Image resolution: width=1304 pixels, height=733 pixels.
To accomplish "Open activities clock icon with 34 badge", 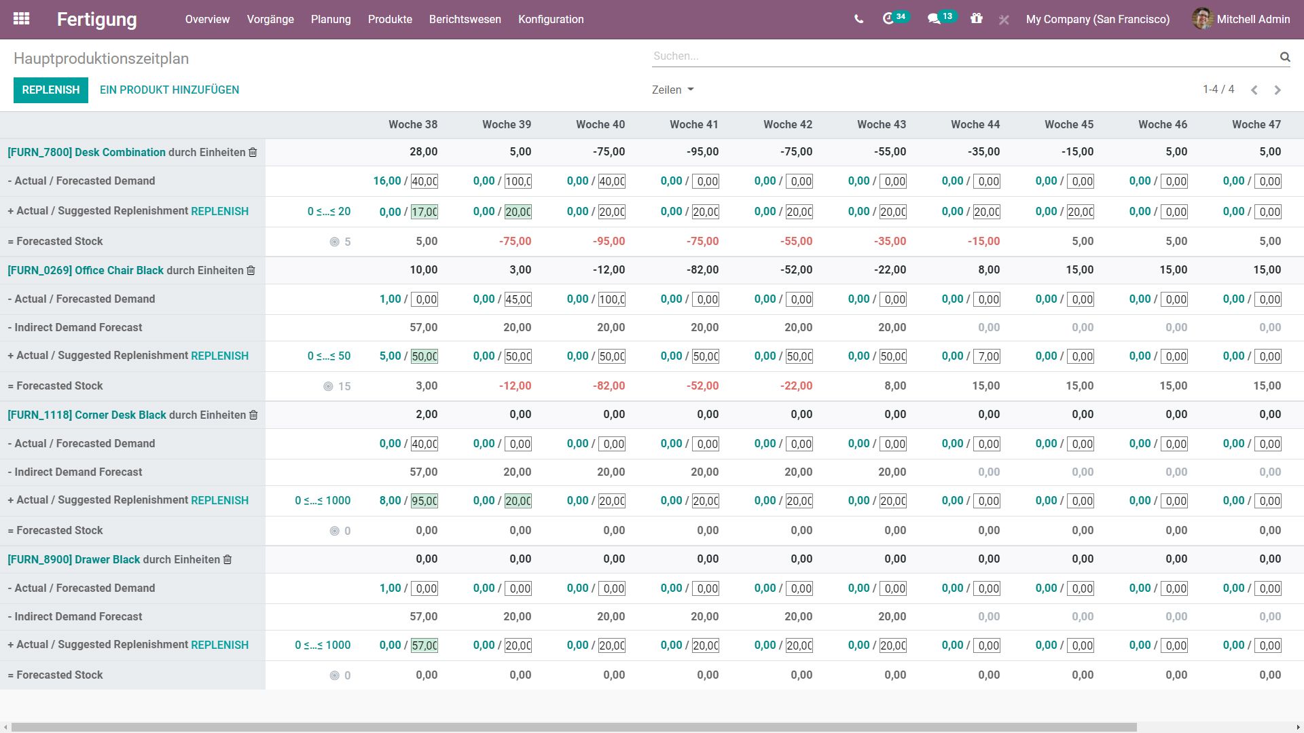I will 888,19.
